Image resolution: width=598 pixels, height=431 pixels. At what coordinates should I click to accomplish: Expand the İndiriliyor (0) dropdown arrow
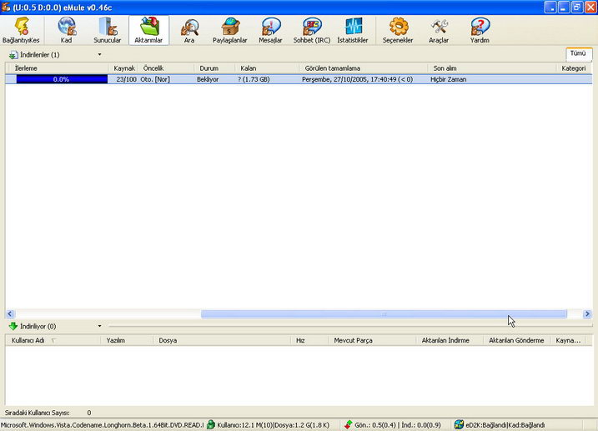(99, 326)
